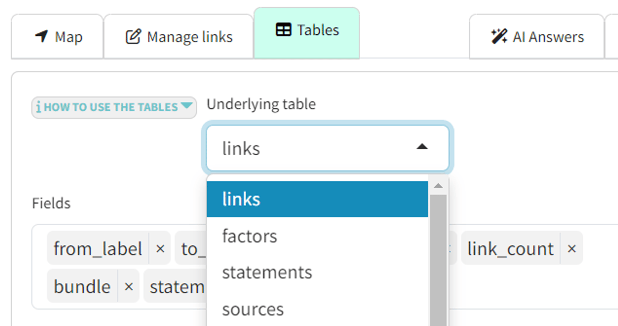Click the Manage links edit icon
This screenshot has width=618, height=326.
click(133, 37)
